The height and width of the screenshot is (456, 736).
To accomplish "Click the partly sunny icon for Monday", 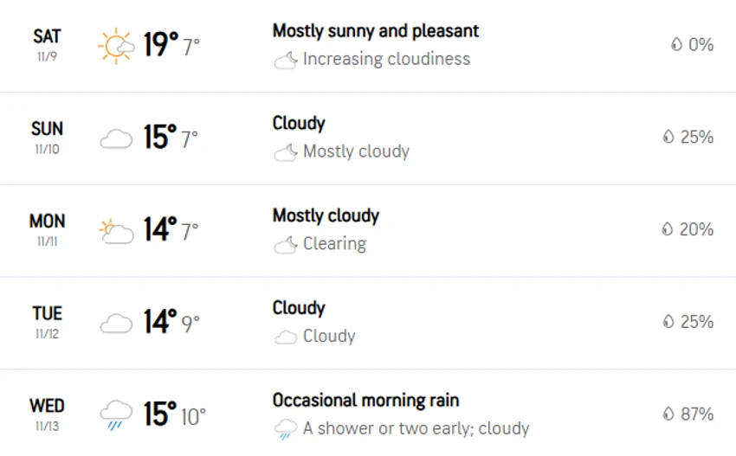I will [x=116, y=231].
